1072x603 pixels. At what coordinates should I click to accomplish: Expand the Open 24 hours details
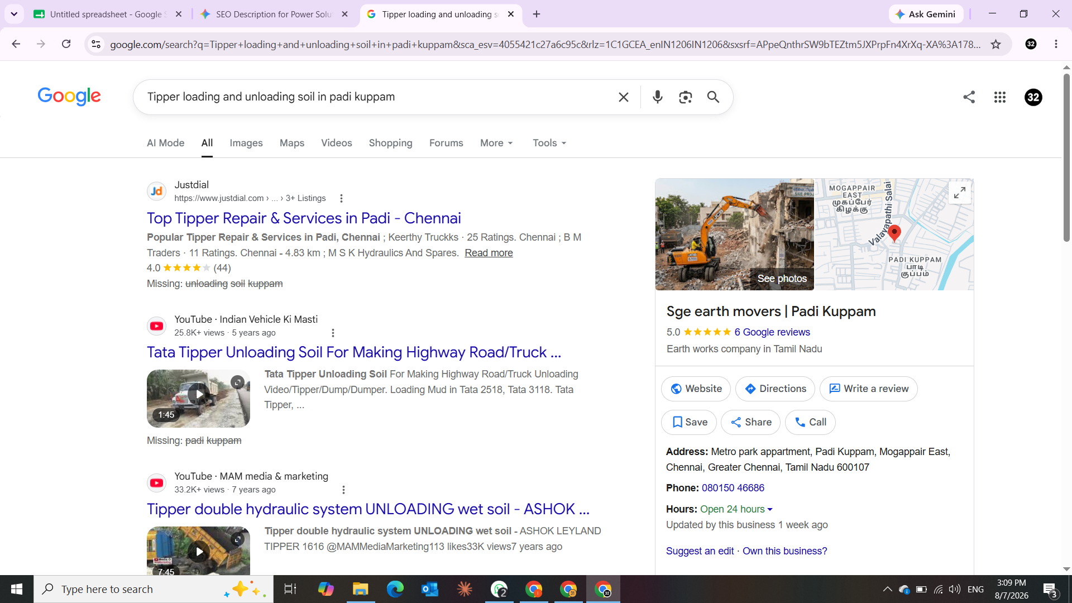coord(736,509)
